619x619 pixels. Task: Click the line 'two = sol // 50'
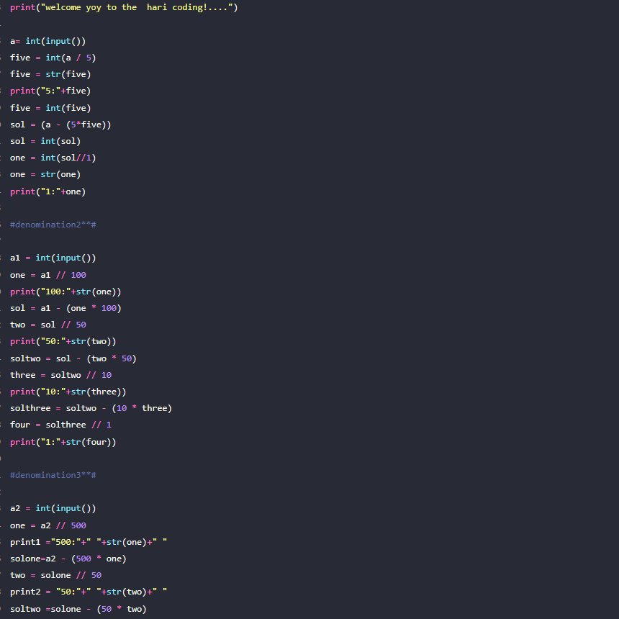[48, 325]
